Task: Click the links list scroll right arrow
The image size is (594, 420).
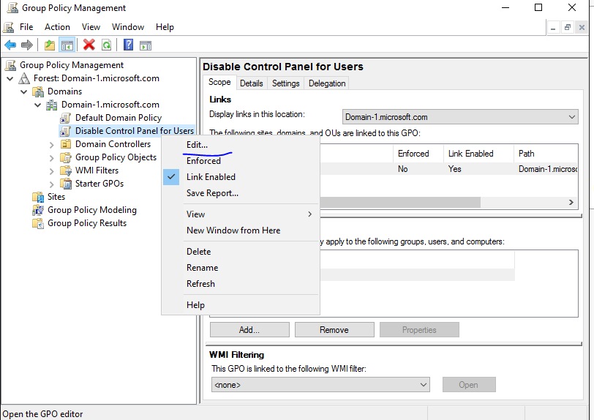Action: [x=571, y=203]
